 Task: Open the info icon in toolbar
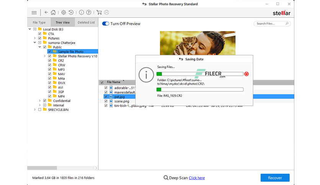(x=81, y=13)
